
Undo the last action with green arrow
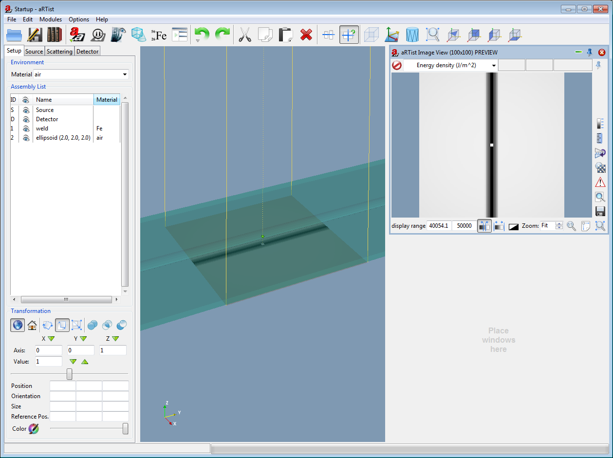[202, 35]
